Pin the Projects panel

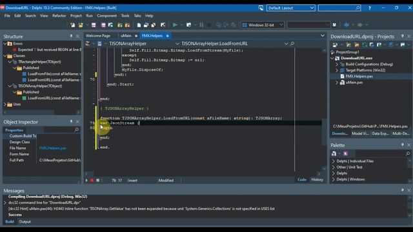click(402, 36)
